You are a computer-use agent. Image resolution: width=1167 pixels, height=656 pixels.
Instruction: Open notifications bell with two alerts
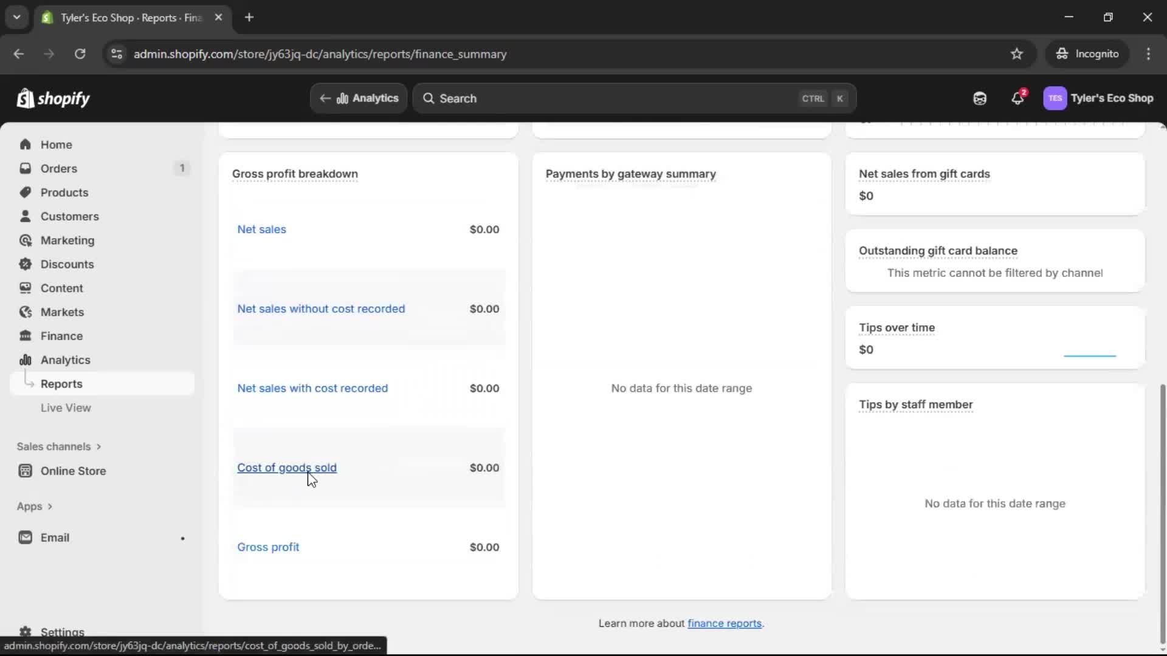point(1018,98)
